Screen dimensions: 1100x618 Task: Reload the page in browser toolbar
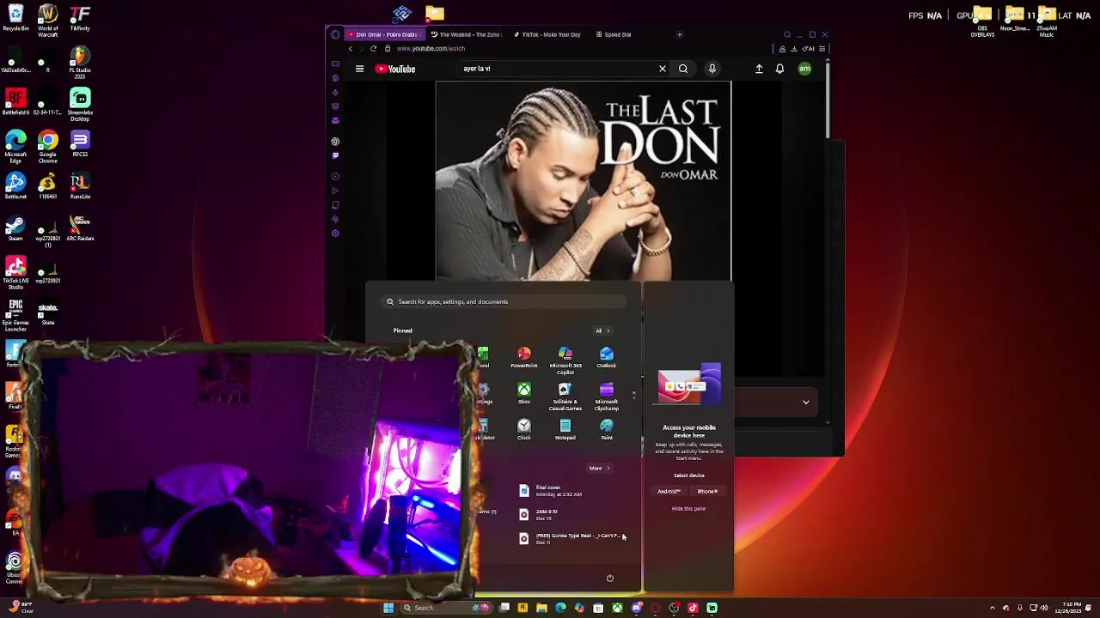(373, 48)
